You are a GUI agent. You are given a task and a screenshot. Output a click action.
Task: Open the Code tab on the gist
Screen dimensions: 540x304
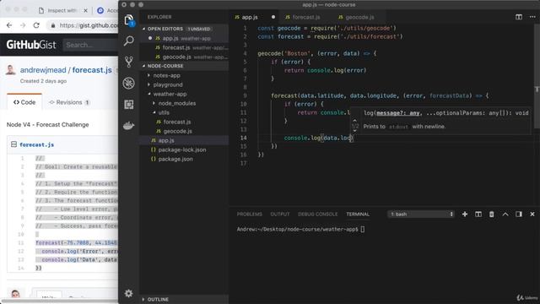point(24,102)
